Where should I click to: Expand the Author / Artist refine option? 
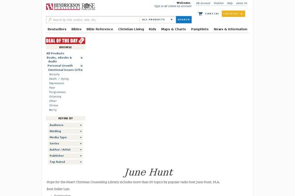[65, 149]
